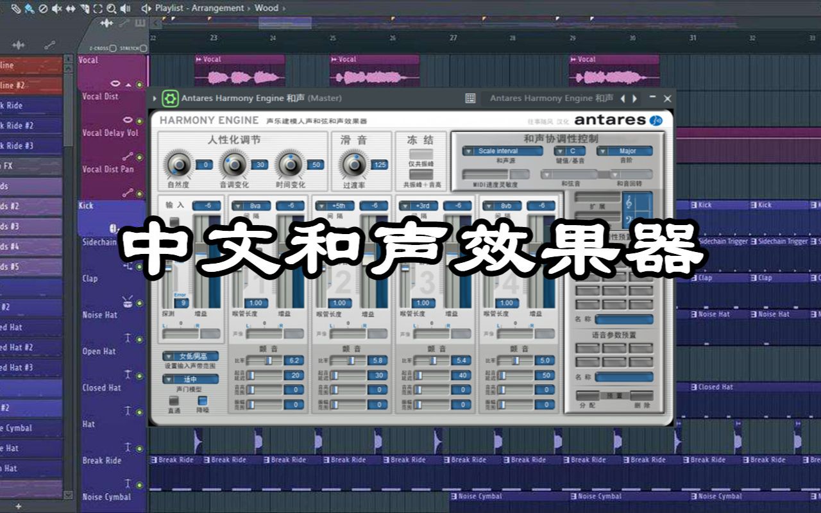Toggle the 直通 bypass button

click(174, 401)
